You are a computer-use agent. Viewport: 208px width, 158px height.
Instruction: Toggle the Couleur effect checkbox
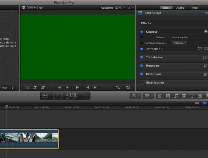(x=142, y=32)
